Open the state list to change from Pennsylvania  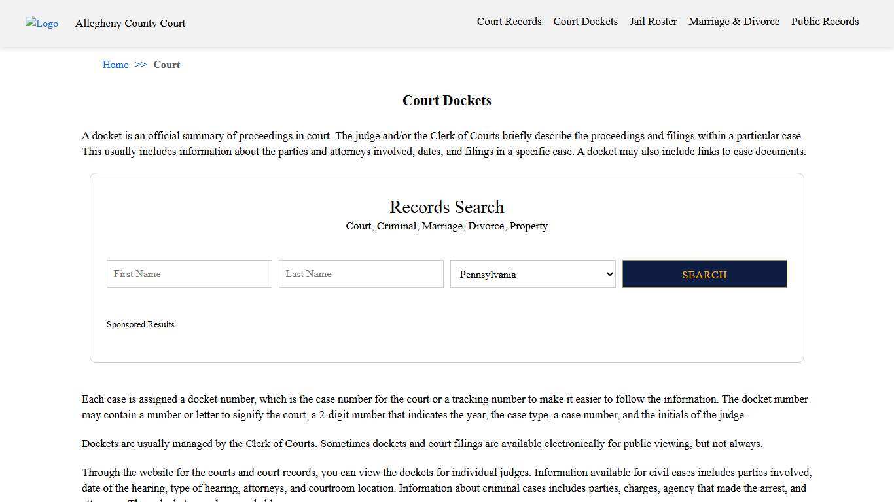tap(532, 274)
